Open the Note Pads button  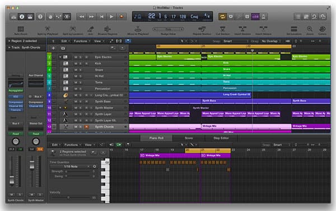point(306,17)
